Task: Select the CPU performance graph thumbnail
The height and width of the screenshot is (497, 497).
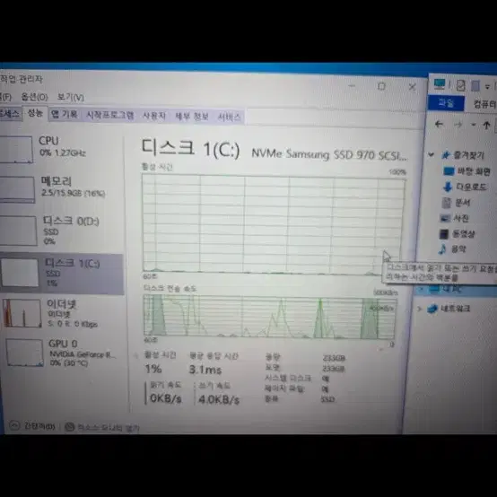Action: (x=16, y=149)
